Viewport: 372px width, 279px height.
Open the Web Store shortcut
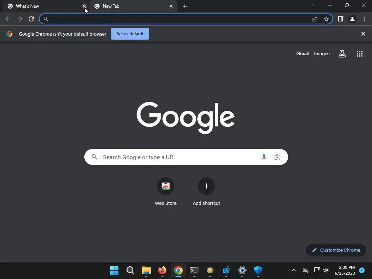click(166, 192)
